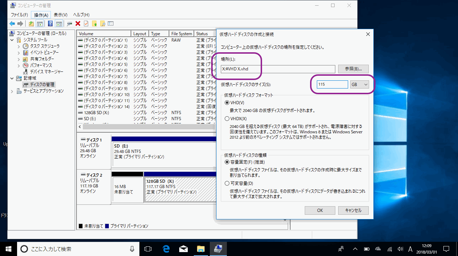
Task: Select the VHDX(X) format radio button
Action: 227,118
